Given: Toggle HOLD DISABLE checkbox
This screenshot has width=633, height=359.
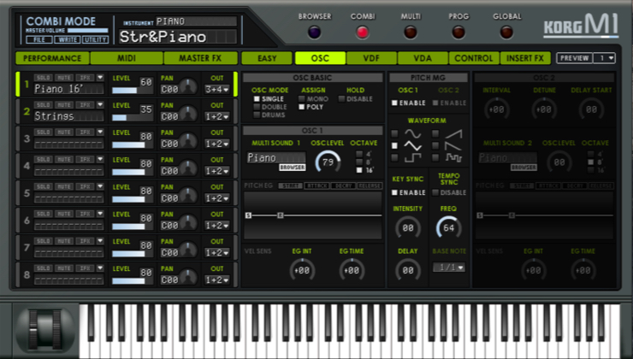Looking at the screenshot, I should 341,99.
